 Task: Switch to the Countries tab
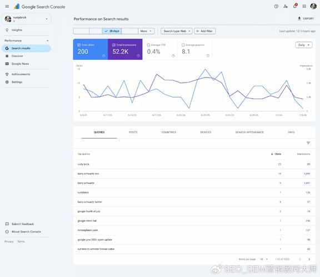[169, 132]
